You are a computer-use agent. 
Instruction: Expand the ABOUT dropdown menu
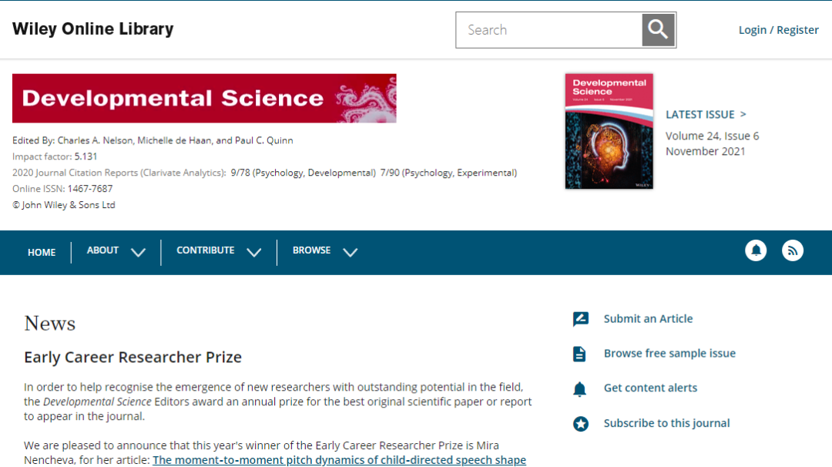point(116,251)
